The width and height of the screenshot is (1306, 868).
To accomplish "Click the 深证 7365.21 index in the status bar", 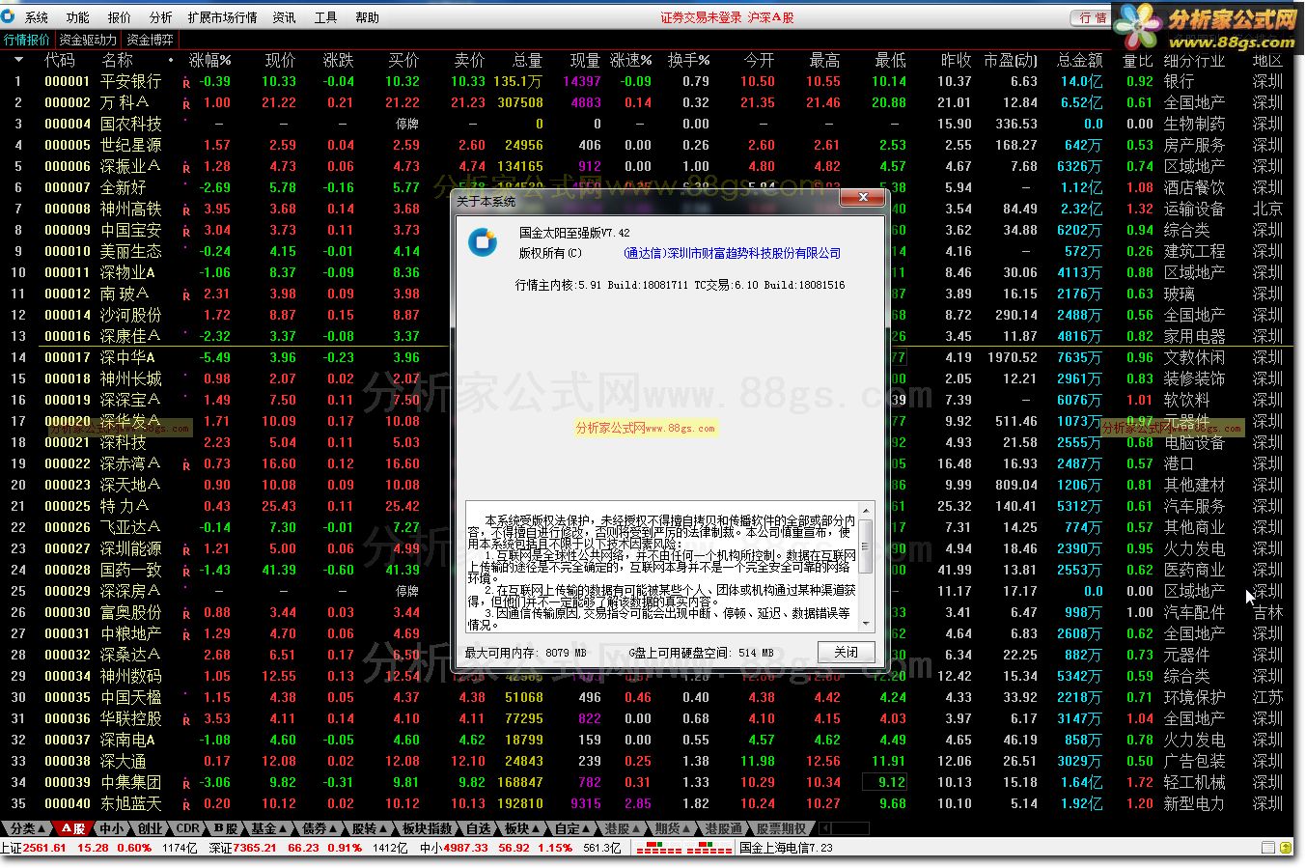I will 242,848.
